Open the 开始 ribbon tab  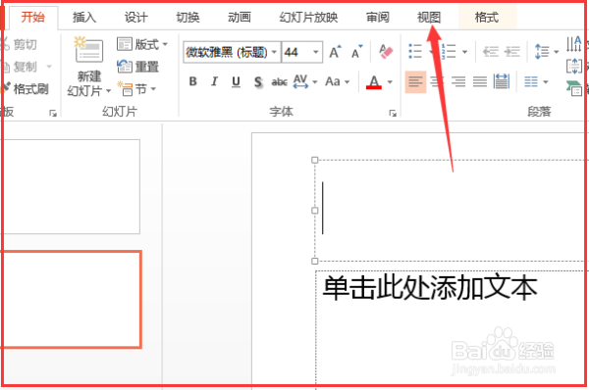[x=32, y=18]
